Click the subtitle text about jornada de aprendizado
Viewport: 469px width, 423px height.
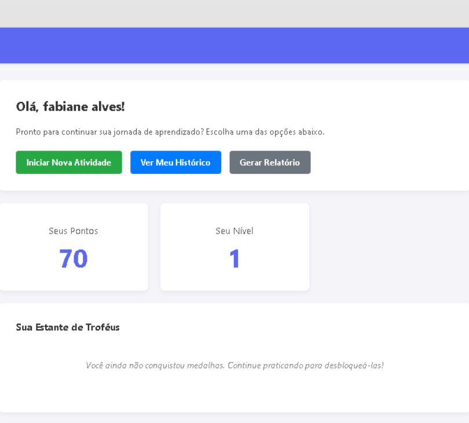[170, 132]
